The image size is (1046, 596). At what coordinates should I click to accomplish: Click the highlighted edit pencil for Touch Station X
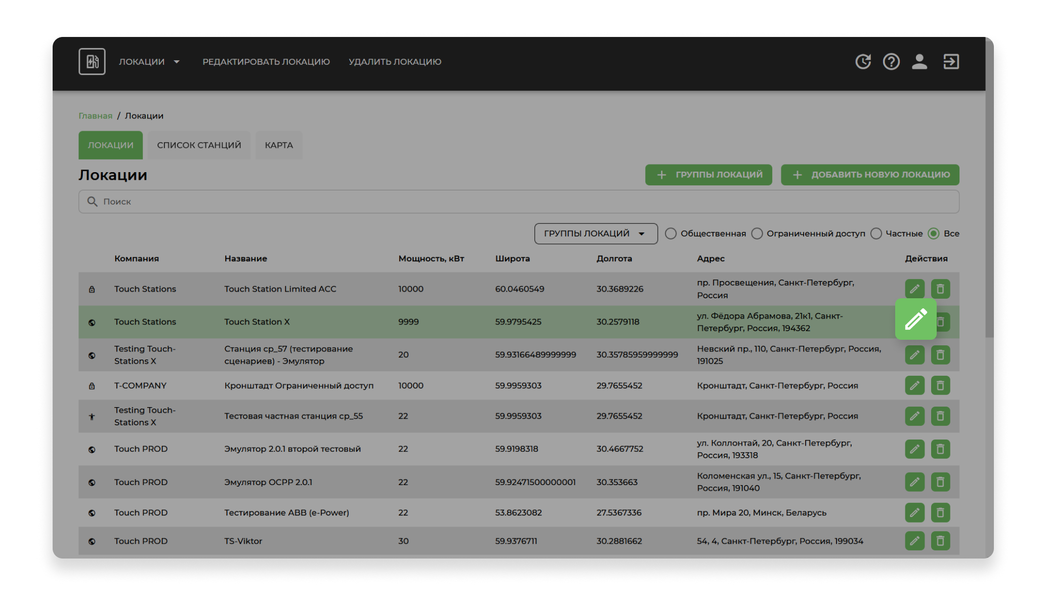[x=915, y=319]
